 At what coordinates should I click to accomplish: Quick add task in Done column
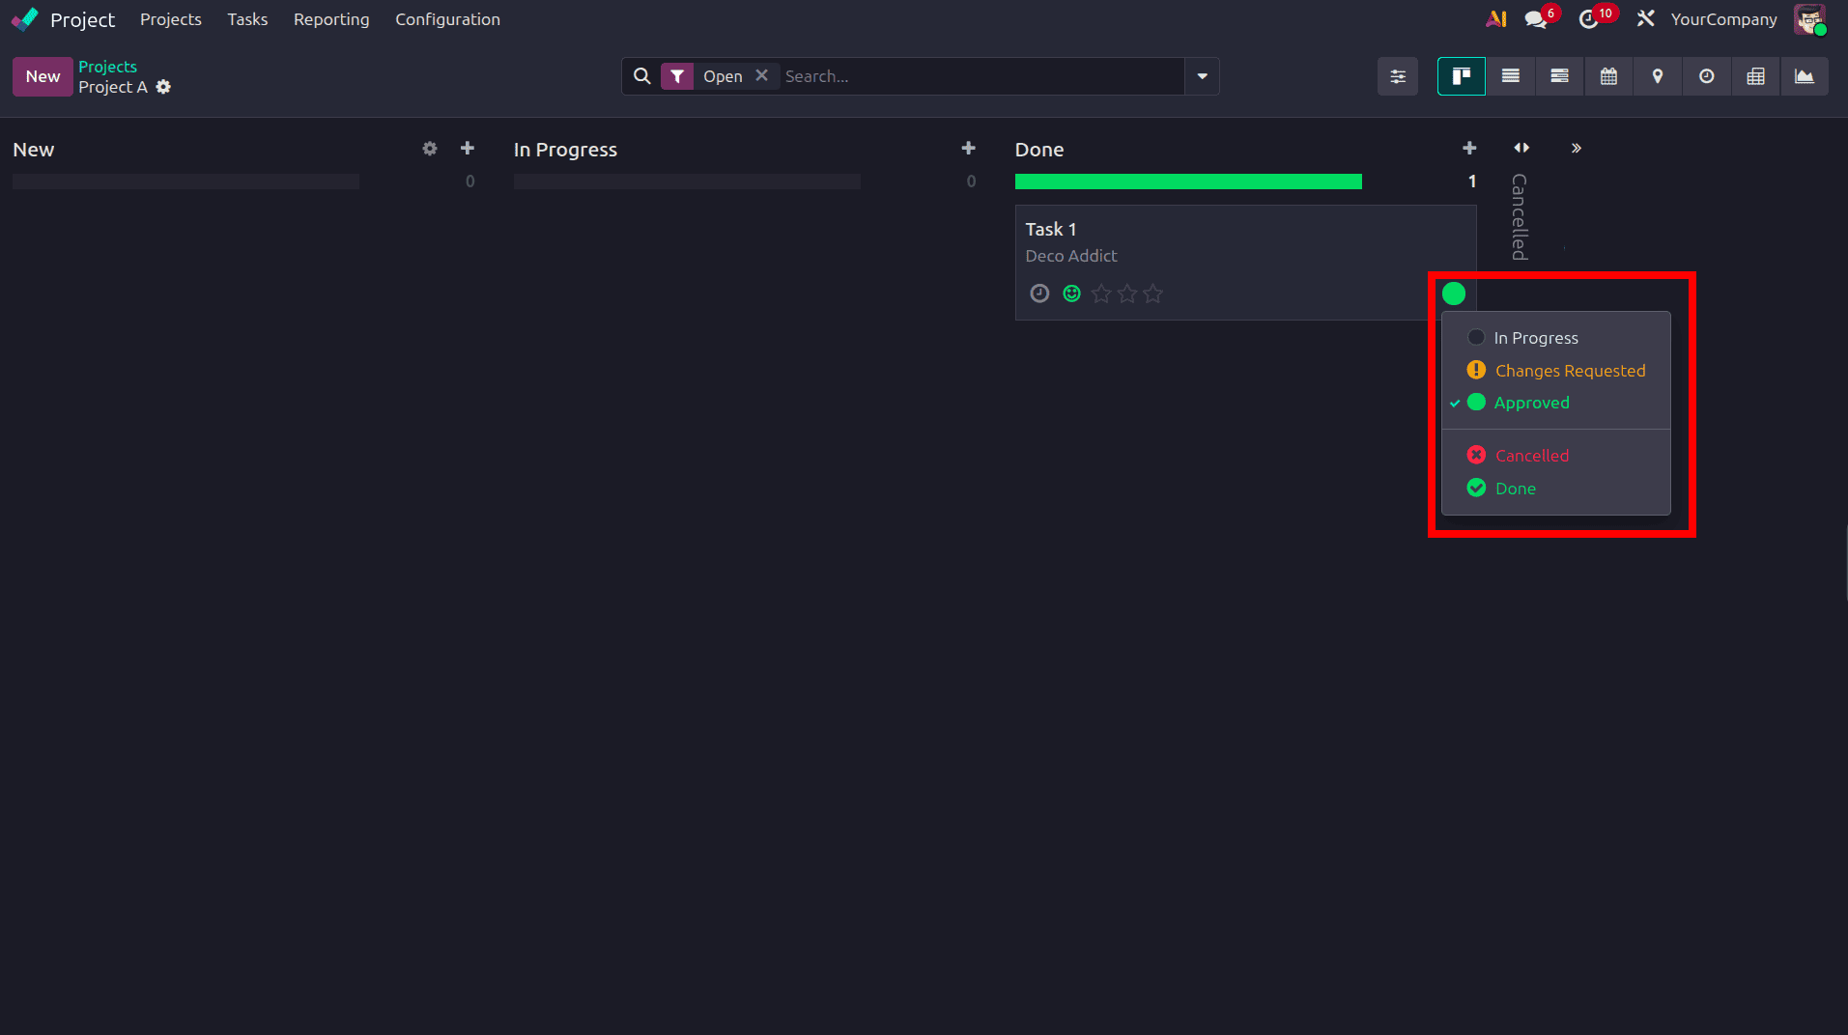(1469, 148)
